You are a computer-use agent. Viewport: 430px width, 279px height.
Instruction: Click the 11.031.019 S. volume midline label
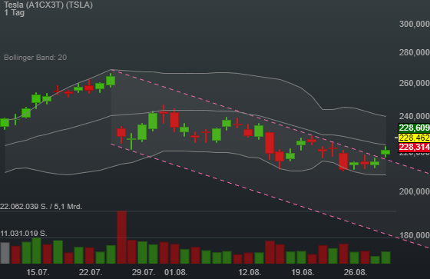click(24, 234)
